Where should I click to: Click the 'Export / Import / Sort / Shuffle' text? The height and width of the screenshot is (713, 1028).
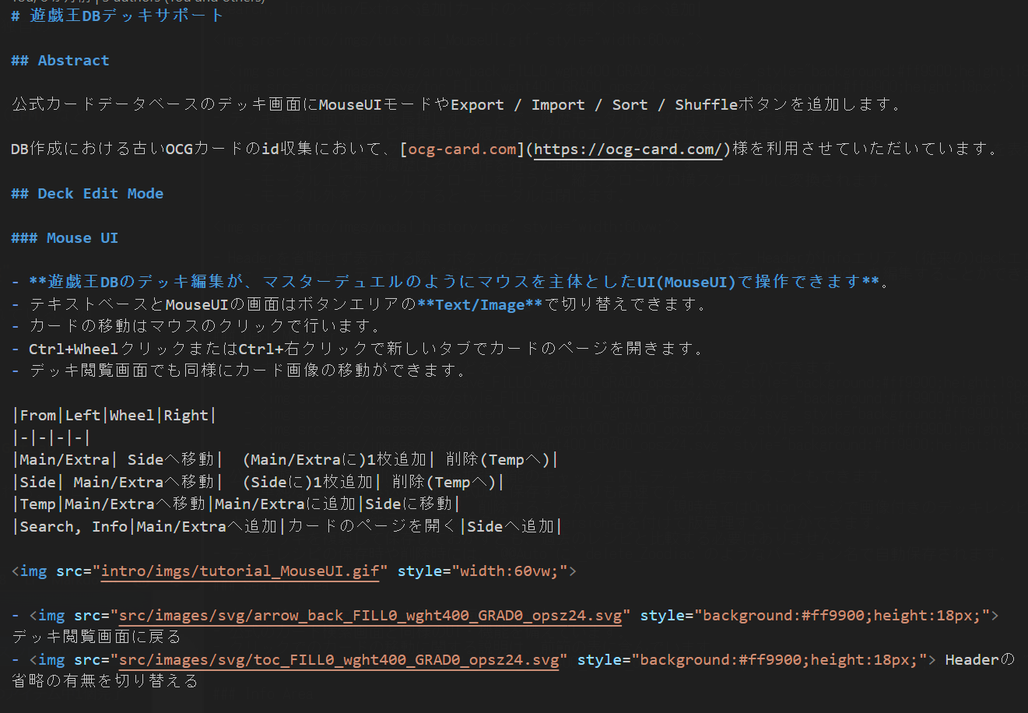[594, 104]
